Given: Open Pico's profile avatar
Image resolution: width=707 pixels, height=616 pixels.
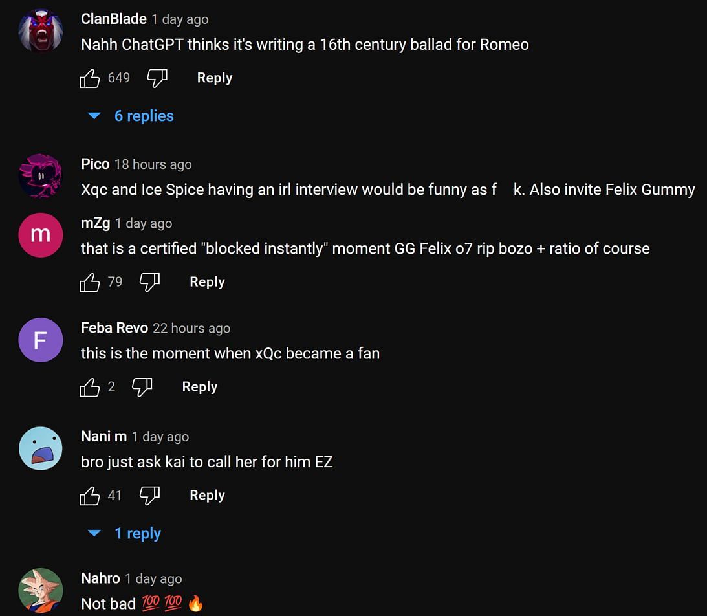Looking at the screenshot, I should (40, 177).
